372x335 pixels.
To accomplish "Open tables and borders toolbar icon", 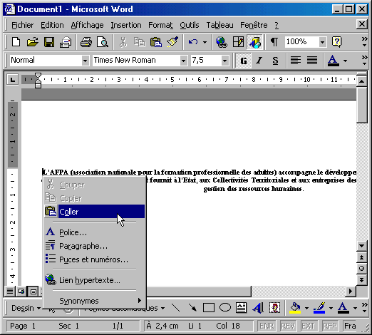I will coord(238,42).
